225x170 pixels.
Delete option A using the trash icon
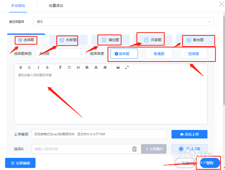click(134, 149)
